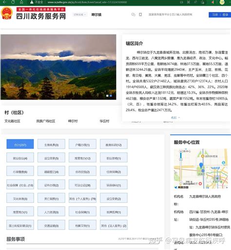231x250 pixels.
Task: Select the 其他（法人服务）(2) category
Action: click(114, 225)
